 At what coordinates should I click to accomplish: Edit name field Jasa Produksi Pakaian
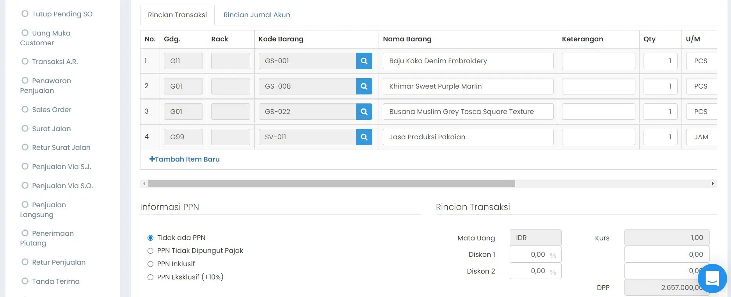(468, 137)
